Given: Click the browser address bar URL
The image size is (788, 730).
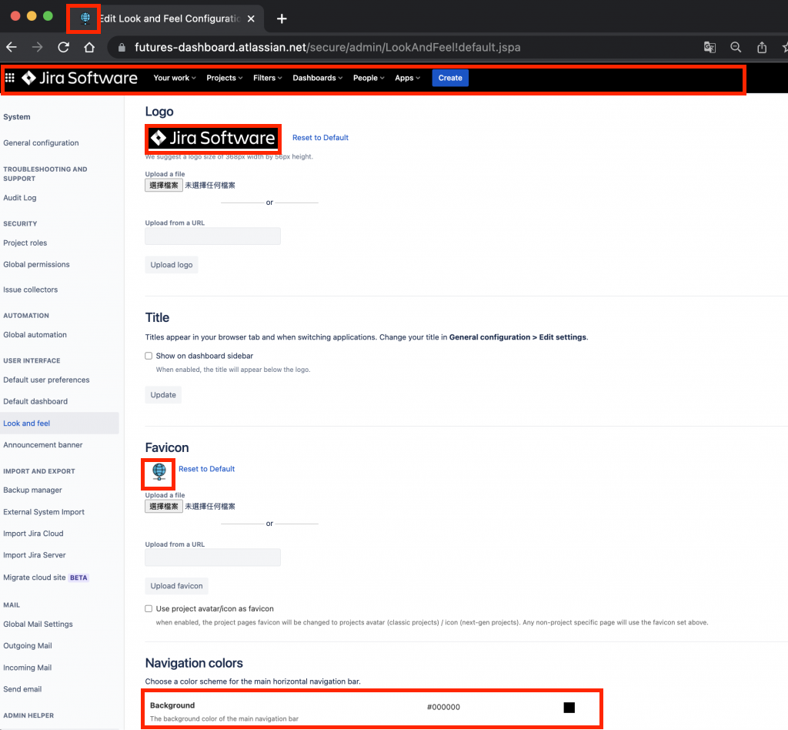Looking at the screenshot, I should (327, 48).
